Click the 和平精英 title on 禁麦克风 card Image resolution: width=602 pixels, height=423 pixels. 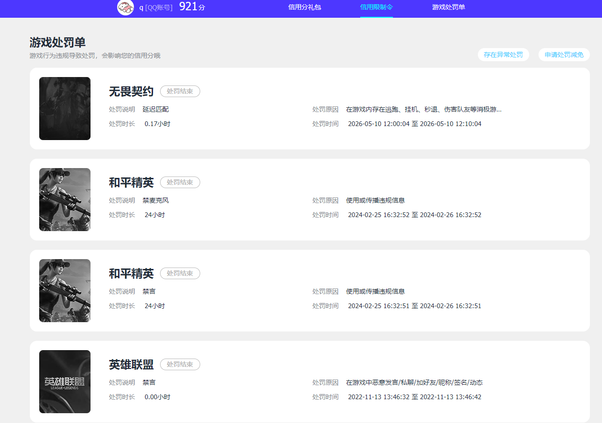131,183
